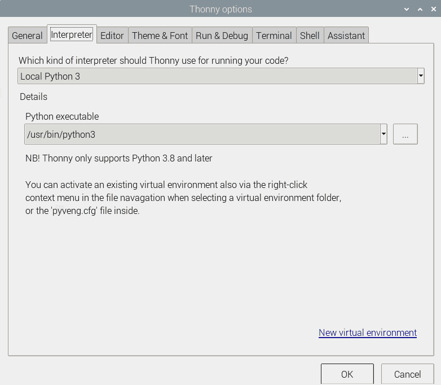Select the Interpreter tab
This screenshot has height=385, width=441.
pos(72,34)
